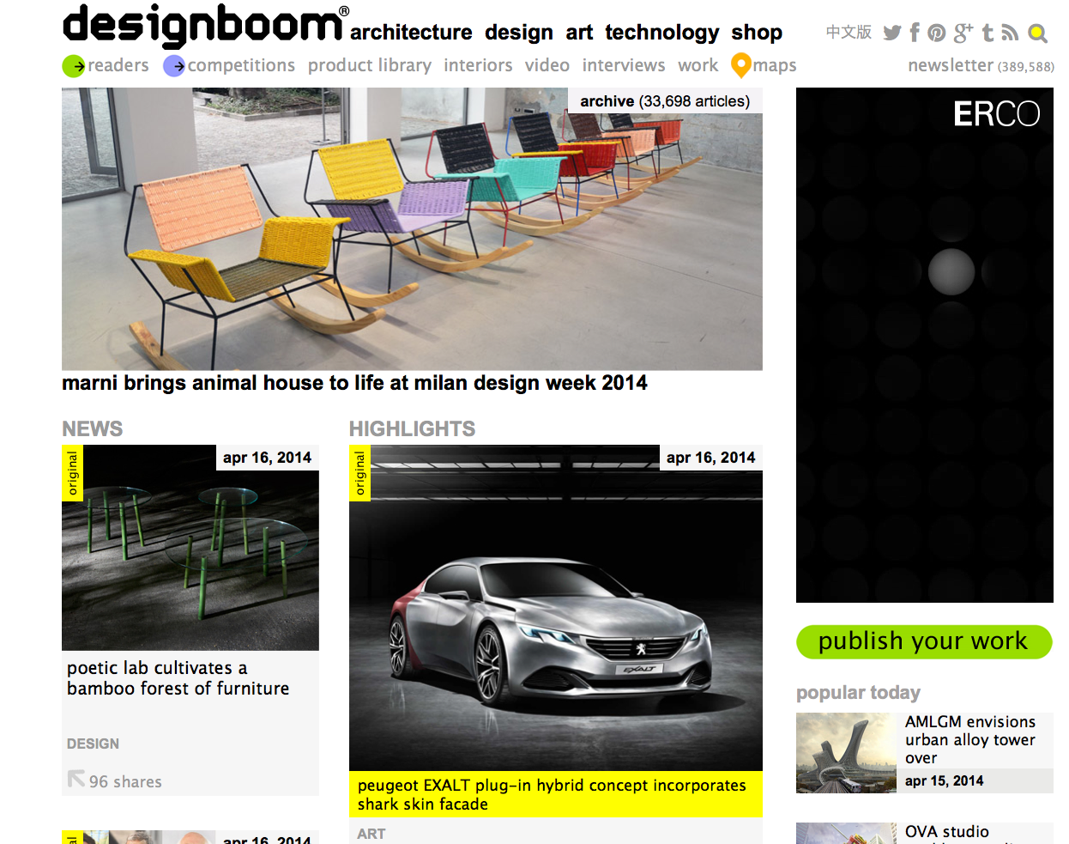Open the Google Plus social icon
The image size is (1069, 844).
[963, 33]
